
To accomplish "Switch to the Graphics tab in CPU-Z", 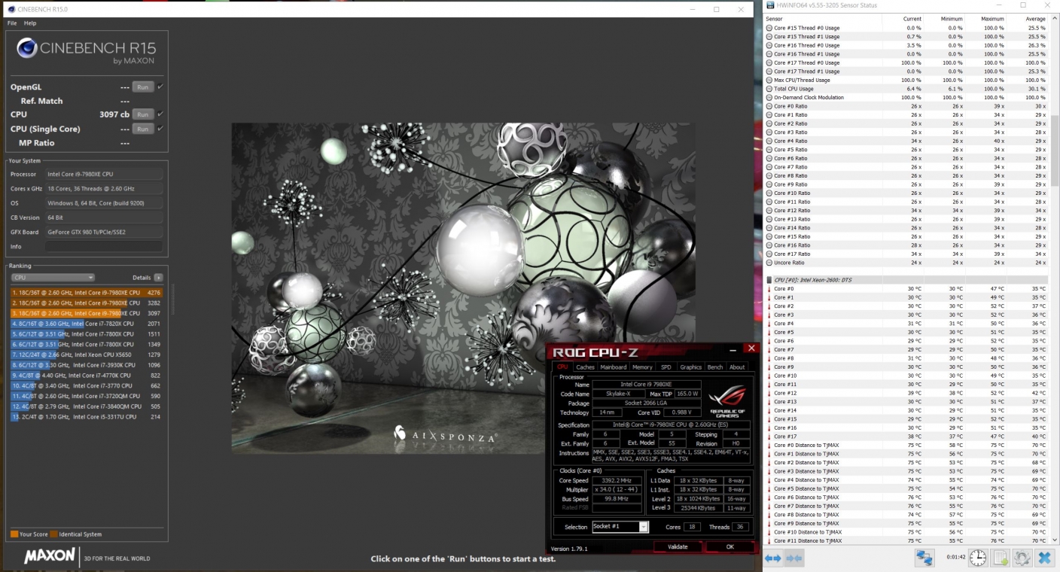I will (690, 367).
